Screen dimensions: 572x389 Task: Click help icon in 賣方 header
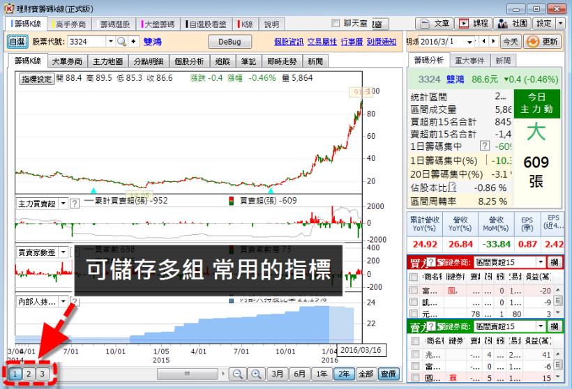click(x=431, y=326)
